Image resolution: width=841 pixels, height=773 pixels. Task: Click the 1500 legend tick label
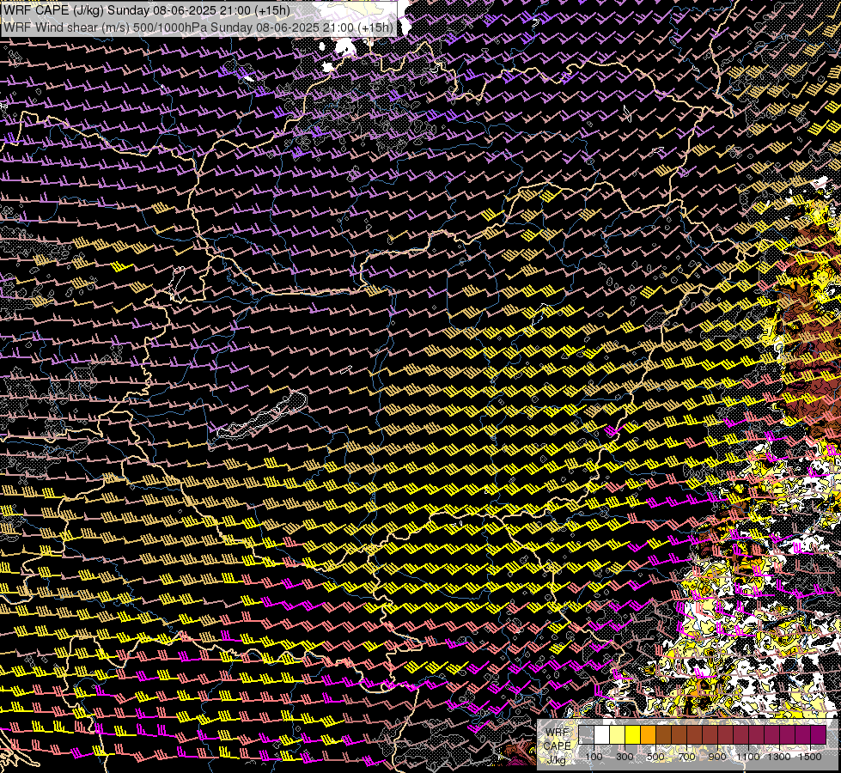point(810,757)
